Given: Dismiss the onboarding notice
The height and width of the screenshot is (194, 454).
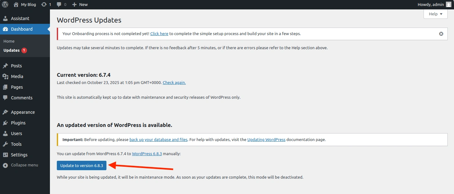Looking at the screenshot, I should 441,34.
